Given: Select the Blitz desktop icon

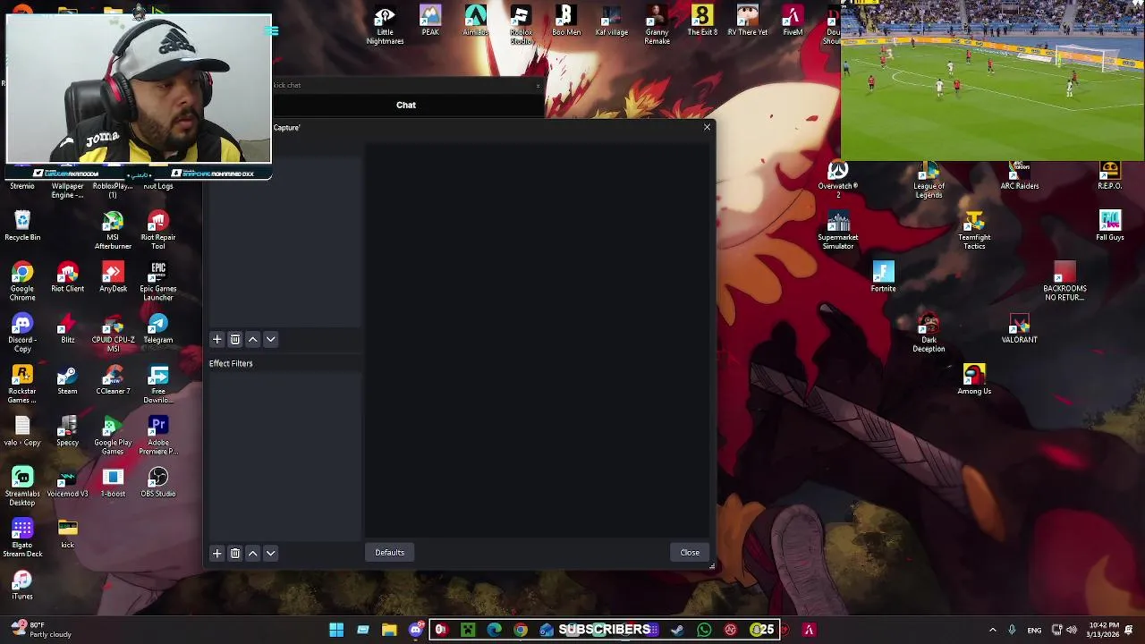Looking at the screenshot, I should tap(67, 327).
